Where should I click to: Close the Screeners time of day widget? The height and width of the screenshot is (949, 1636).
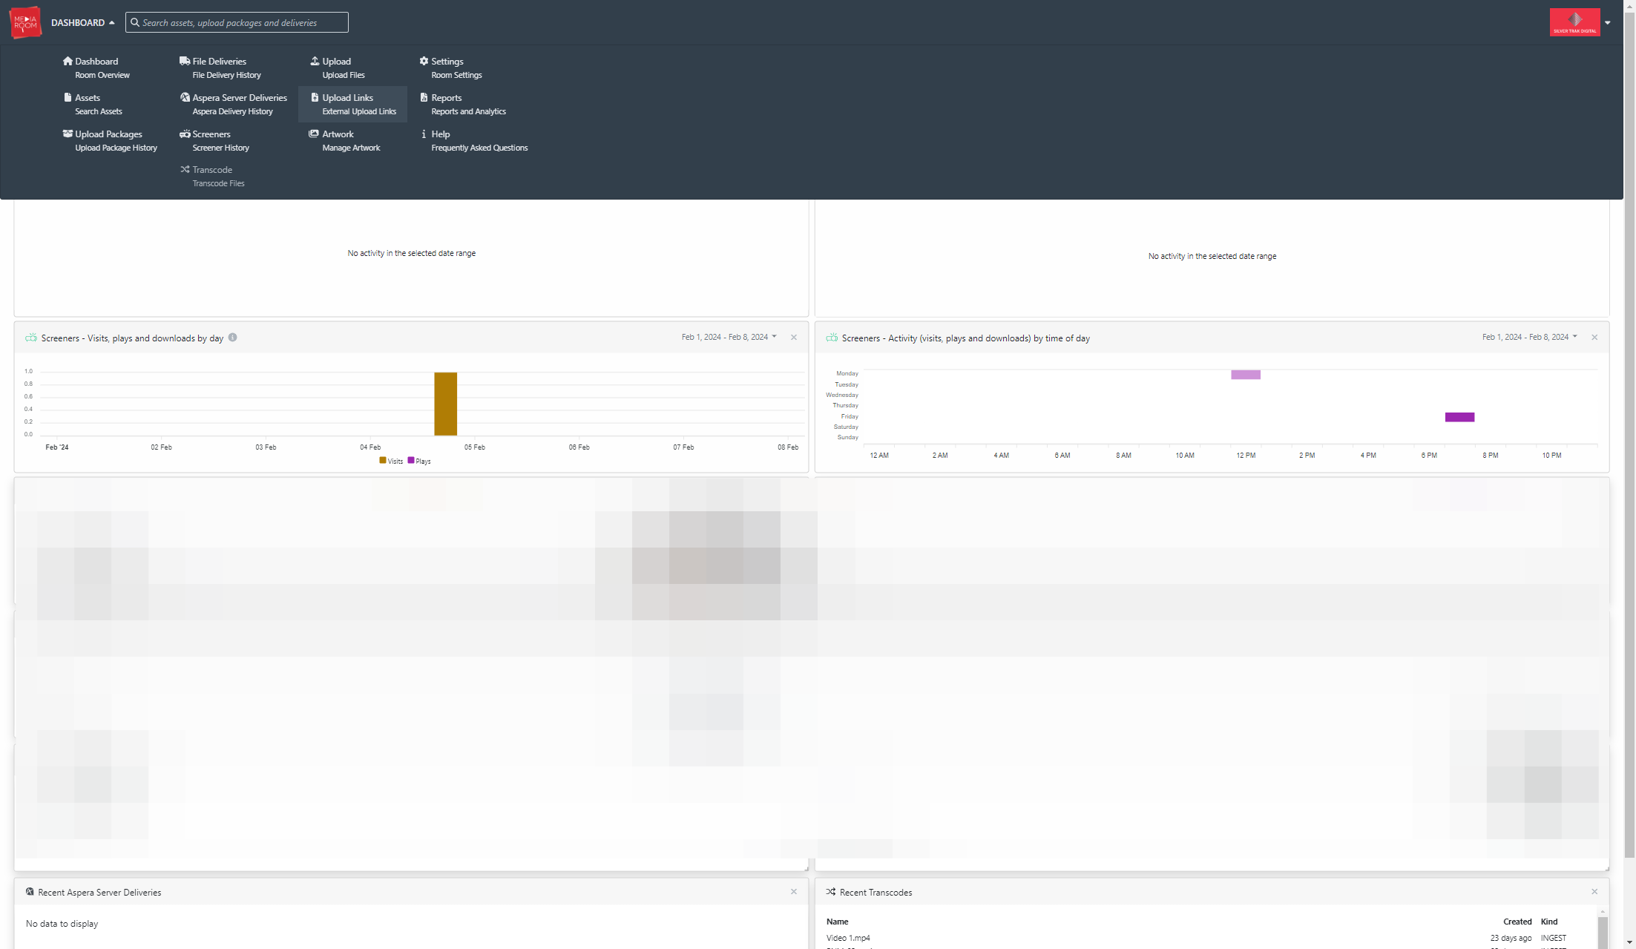pyautogui.click(x=1594, y=337)
